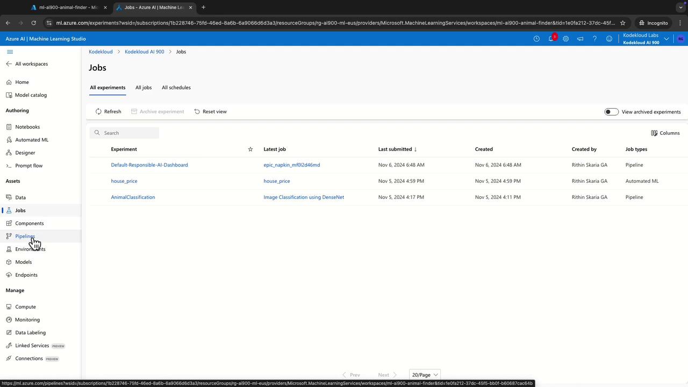Open Chrome tab search dropdown arrow
Viewport: 688px width, 387px height.
tap(680, 8)
